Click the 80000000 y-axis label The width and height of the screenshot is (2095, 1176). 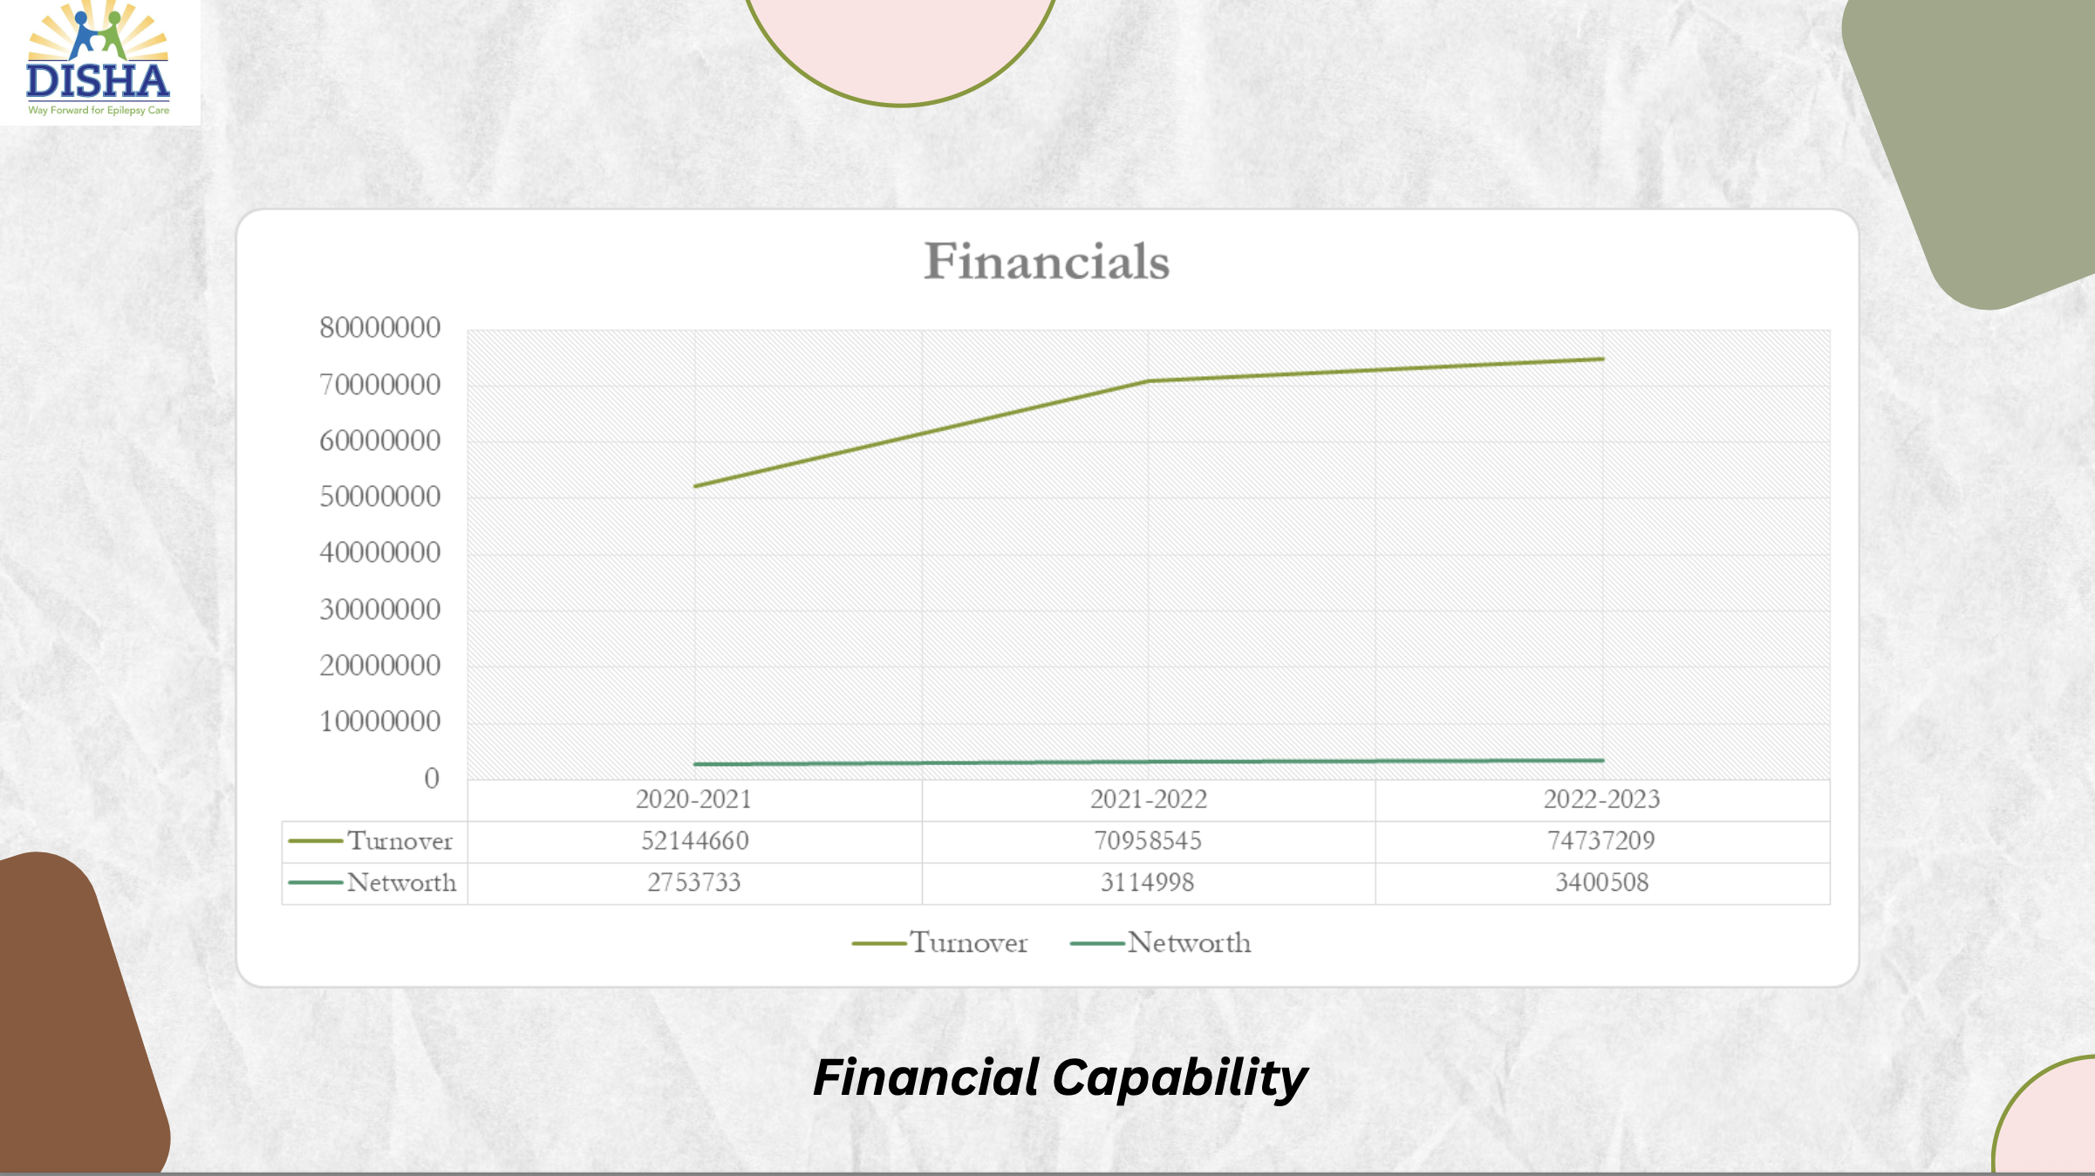point(380,328)
